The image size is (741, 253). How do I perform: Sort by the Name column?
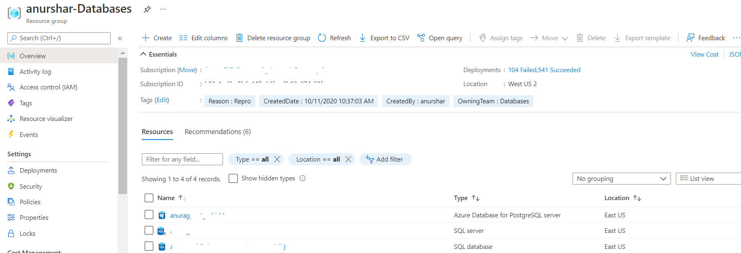pyautogui.click(x=172, y=198)
